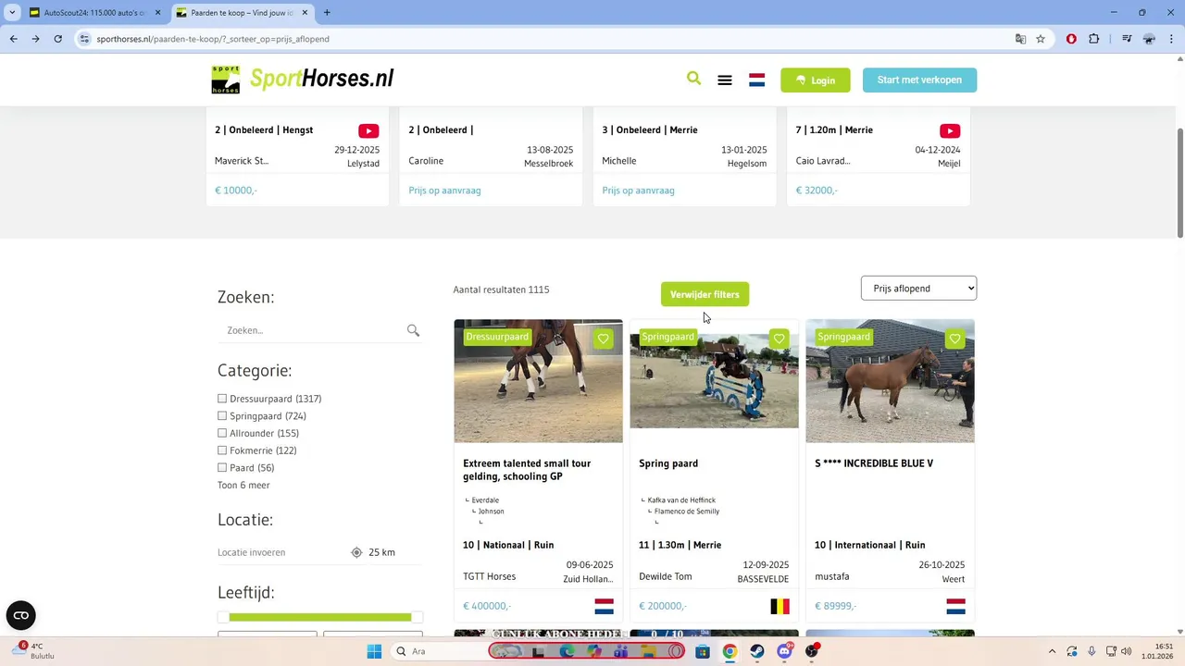Select the Paarden te koop browser tab
This screenshot has width=1185, height=666.
[x=243, y=13]
